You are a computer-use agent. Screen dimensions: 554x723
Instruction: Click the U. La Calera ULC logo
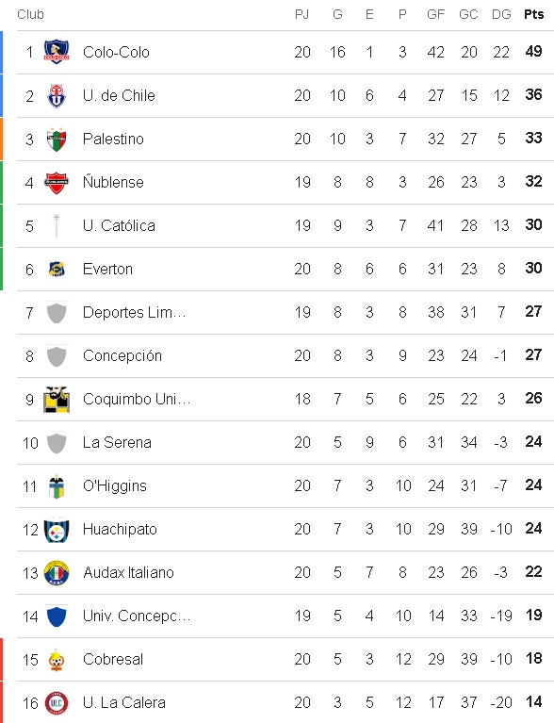click(x=57, y=702)
